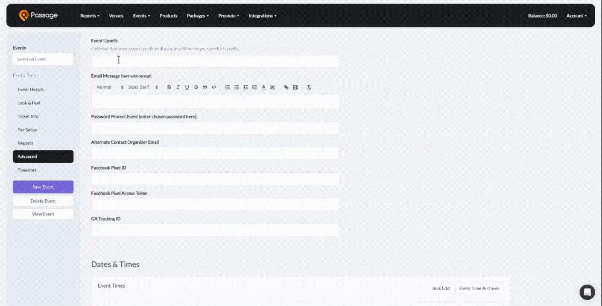Open the Account menu

[576, 16]
